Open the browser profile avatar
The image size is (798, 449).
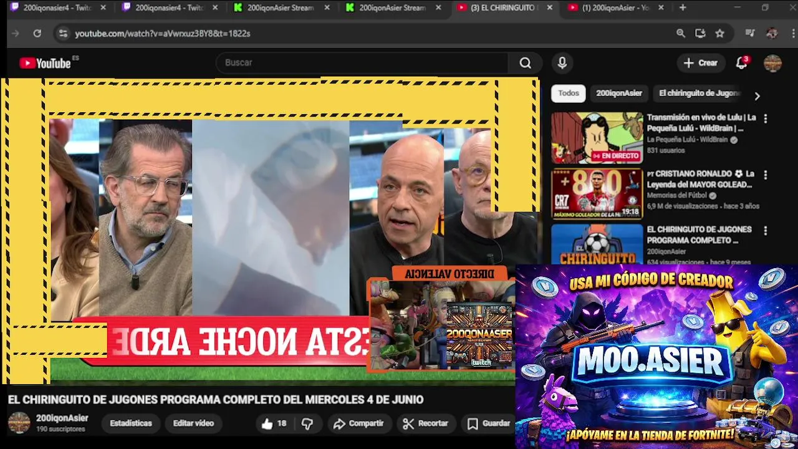(772, 33)
